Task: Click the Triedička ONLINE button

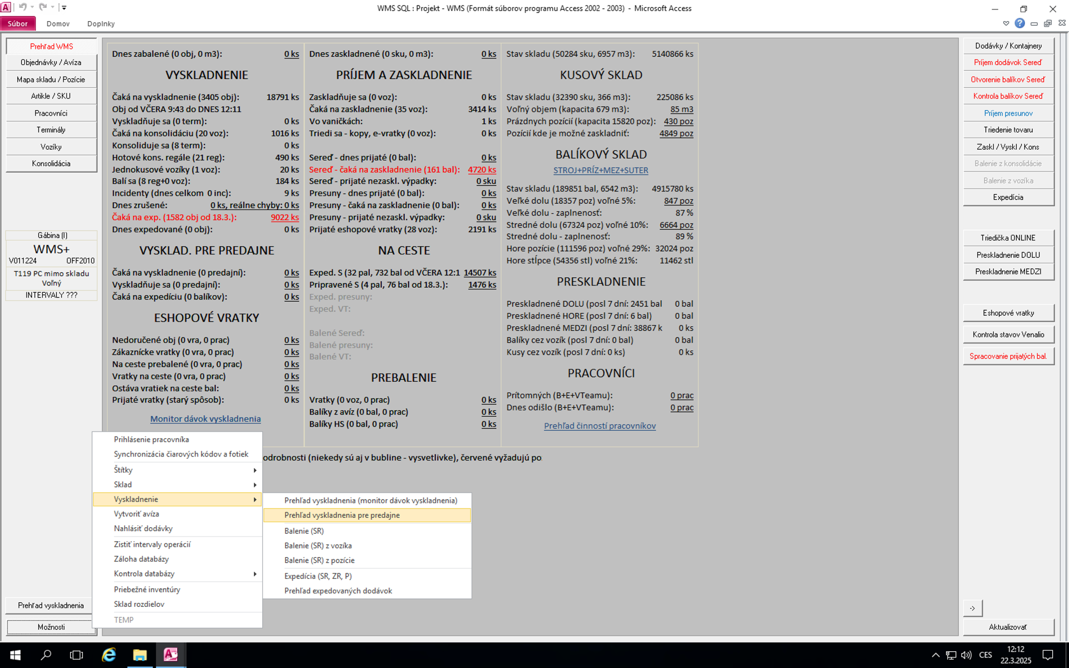Action: tap(1008, 238)
